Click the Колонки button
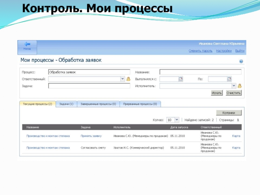Screen dimensions: 260x195 228,113
